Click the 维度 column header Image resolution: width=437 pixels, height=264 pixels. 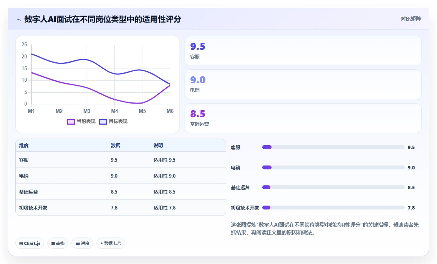coord(24,146)
